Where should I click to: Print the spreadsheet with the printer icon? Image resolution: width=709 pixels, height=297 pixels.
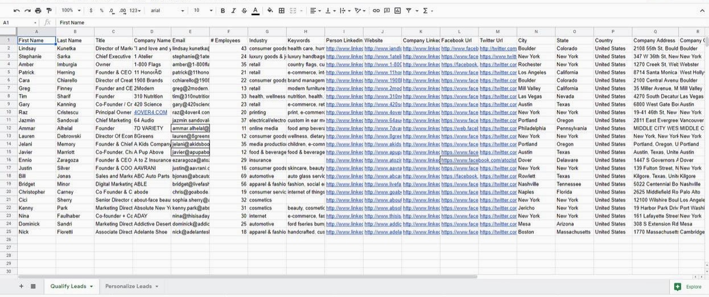point(38,11)
